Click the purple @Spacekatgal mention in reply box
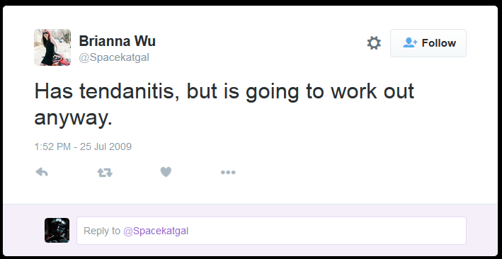Image resolution: width=502 pixels, height=259 pixels. point(156,231)
